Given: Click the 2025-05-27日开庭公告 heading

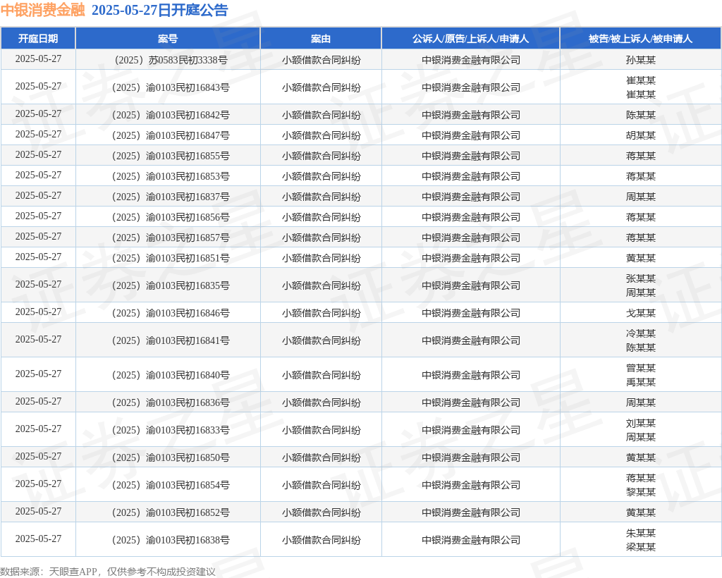Looking at the screenshot, I should tap(160, 10).
